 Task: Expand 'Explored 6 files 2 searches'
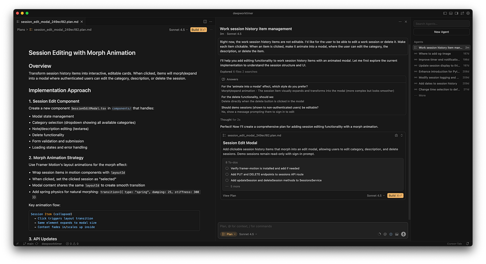click(239, 72)
